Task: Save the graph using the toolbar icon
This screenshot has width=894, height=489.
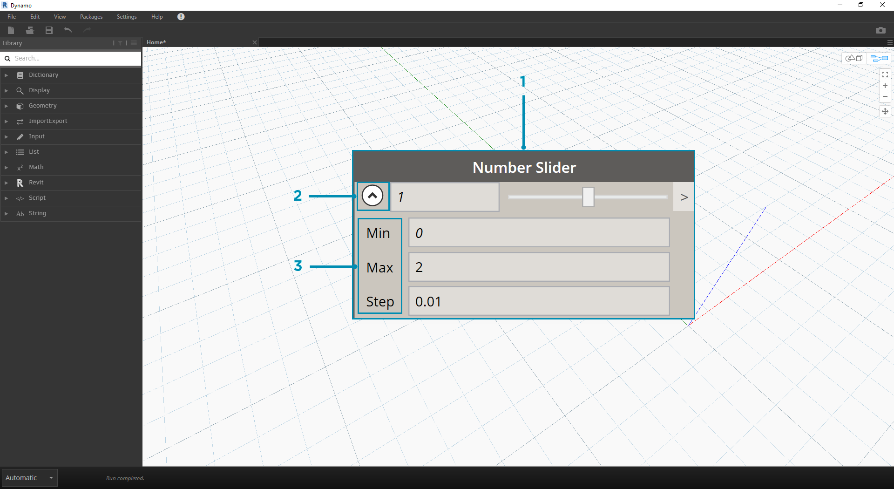Action: 49,30
